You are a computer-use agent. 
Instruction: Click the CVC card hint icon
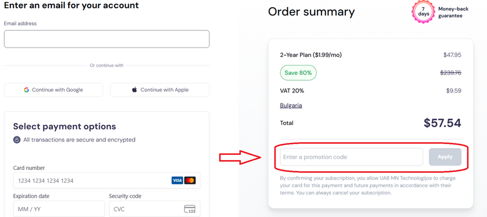[189, 209]
